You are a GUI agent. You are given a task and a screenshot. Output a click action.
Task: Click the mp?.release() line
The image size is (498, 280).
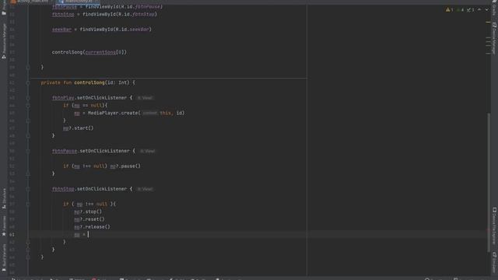coord(92,227)
